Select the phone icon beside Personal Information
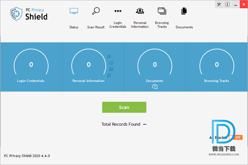 click(x=109, y=57)
